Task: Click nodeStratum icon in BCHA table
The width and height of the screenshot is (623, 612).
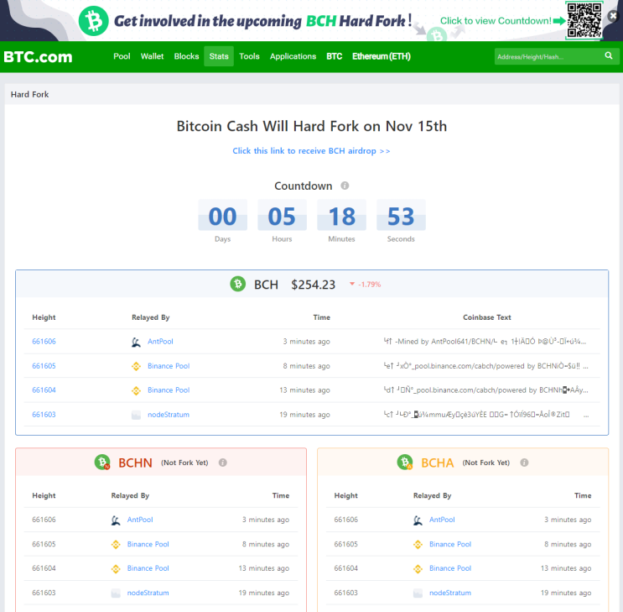Action: [x=418, y=594]
